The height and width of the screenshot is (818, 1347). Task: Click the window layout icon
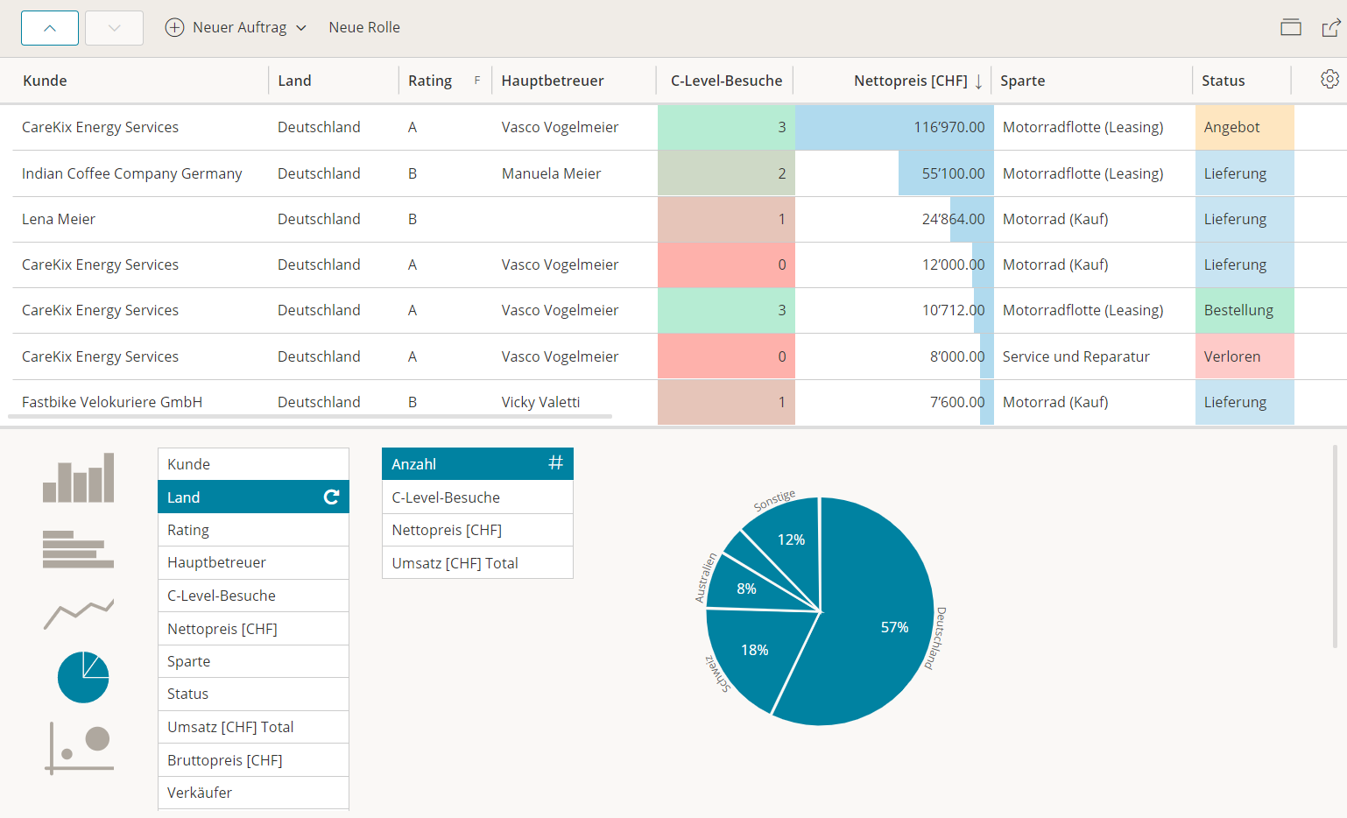point(1291,27)
